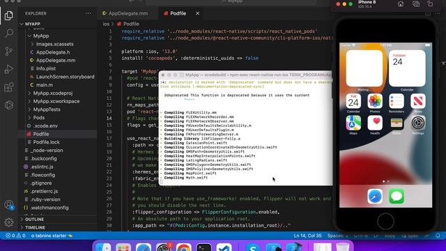Open News app on iPhone simulator
Image resolution: width=446 pixels, height=251 pixels.
click(418, 101)
